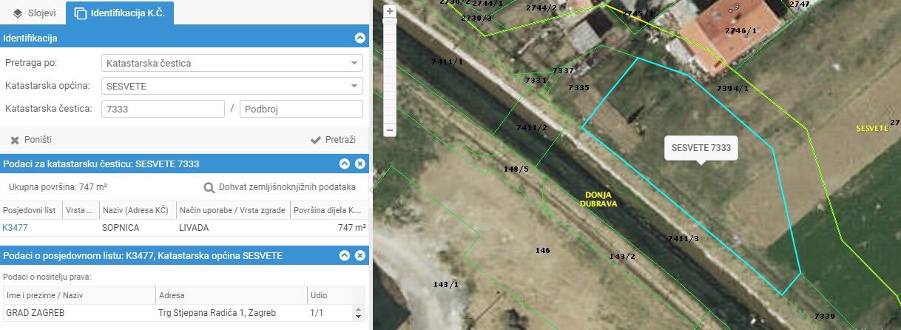
Task: Click Dohvat zemljišnoknjižnih podataka
Action: tap(287, 187)
